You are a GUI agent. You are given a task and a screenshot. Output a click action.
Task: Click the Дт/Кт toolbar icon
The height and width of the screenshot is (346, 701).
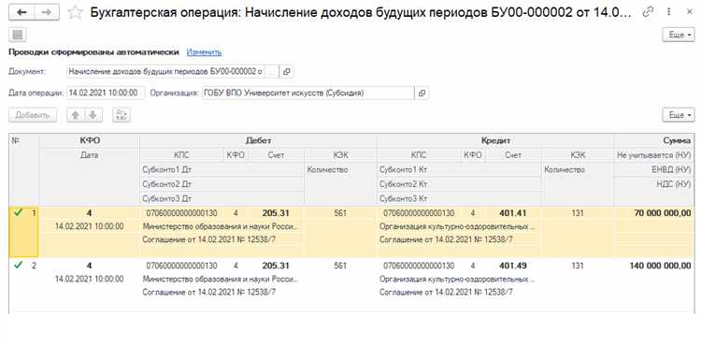tap(122, 115)
